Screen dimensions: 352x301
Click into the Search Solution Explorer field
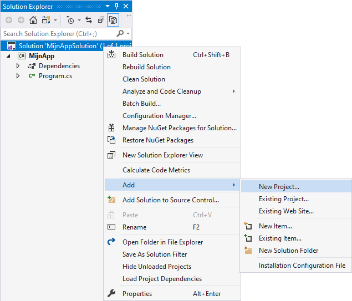point(55,34)
